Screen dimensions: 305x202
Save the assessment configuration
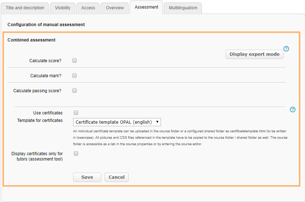point(87,177)
